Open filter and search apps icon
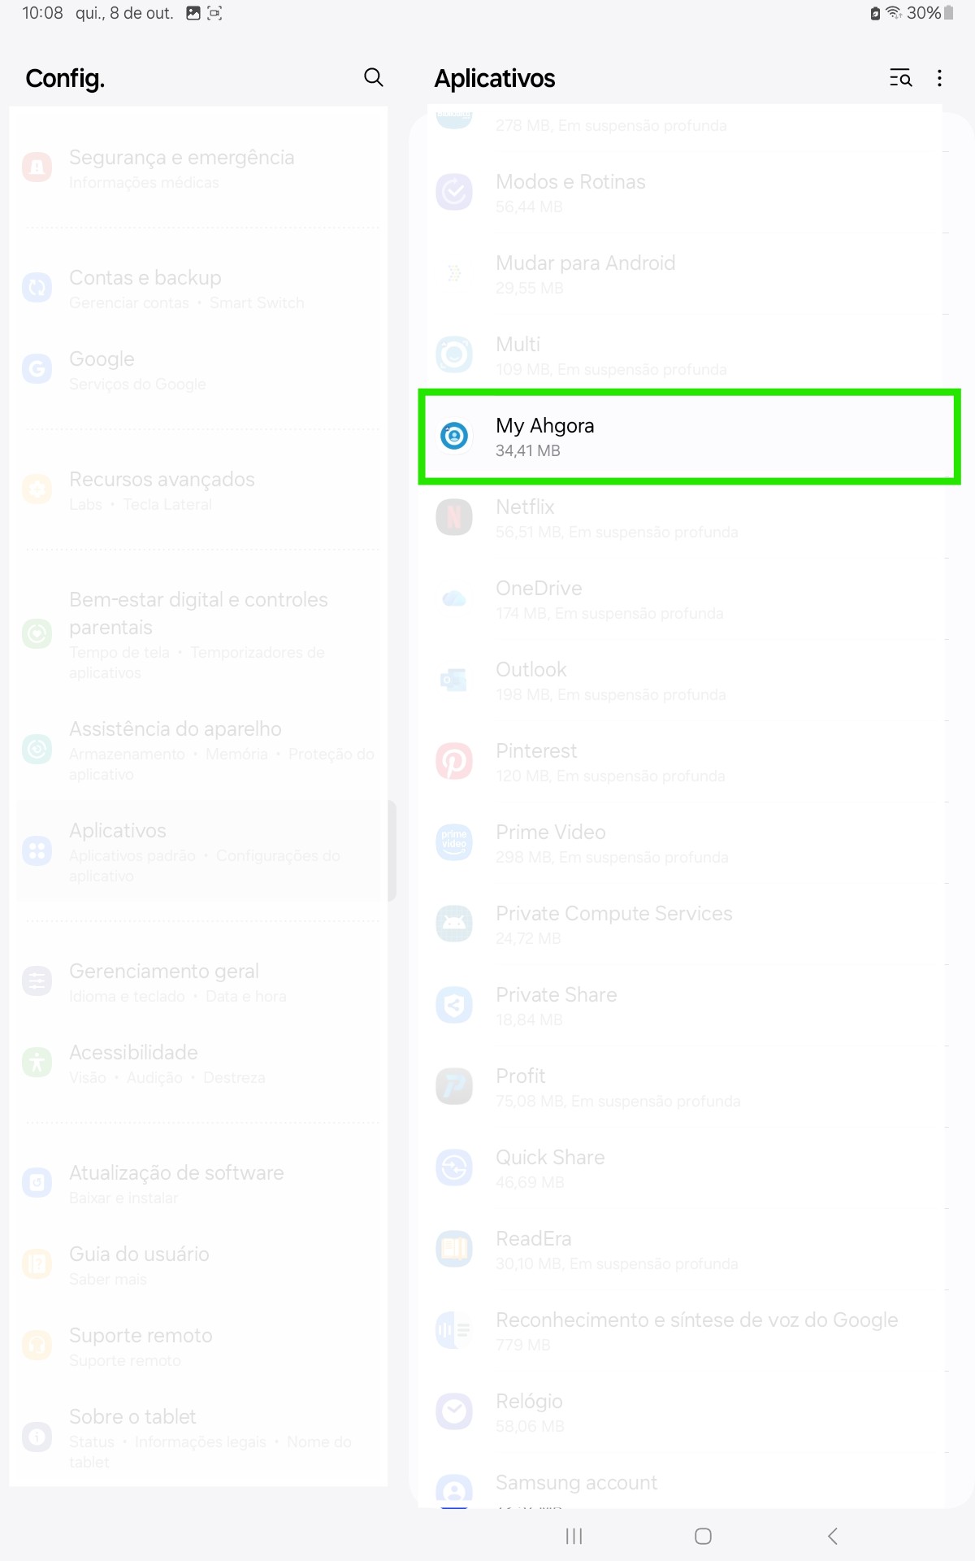This screenshot has height=1561, width=975. 900,78
